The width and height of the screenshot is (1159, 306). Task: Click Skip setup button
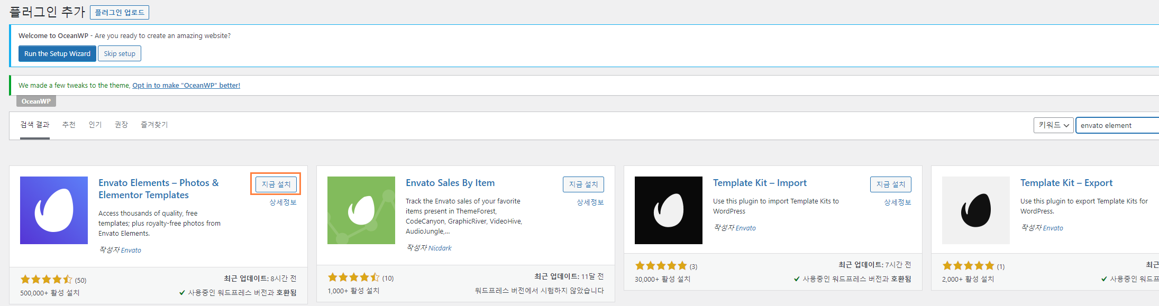click(120, 53)
